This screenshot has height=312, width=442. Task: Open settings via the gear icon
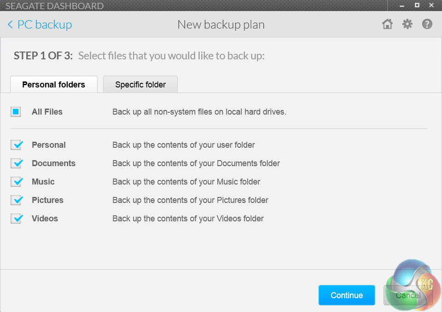407,24
